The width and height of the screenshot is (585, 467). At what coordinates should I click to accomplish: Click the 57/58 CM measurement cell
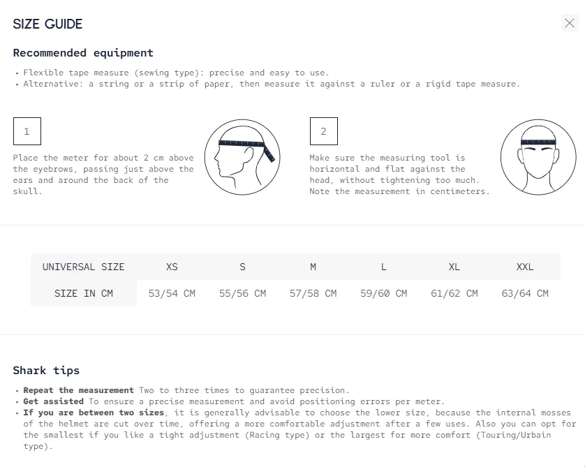tap(313, 293)
